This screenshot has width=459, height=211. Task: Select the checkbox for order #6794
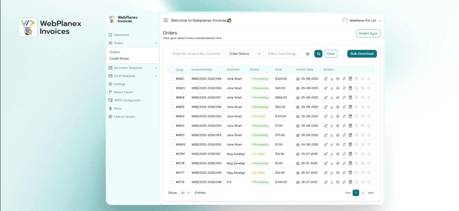point(172,154)
